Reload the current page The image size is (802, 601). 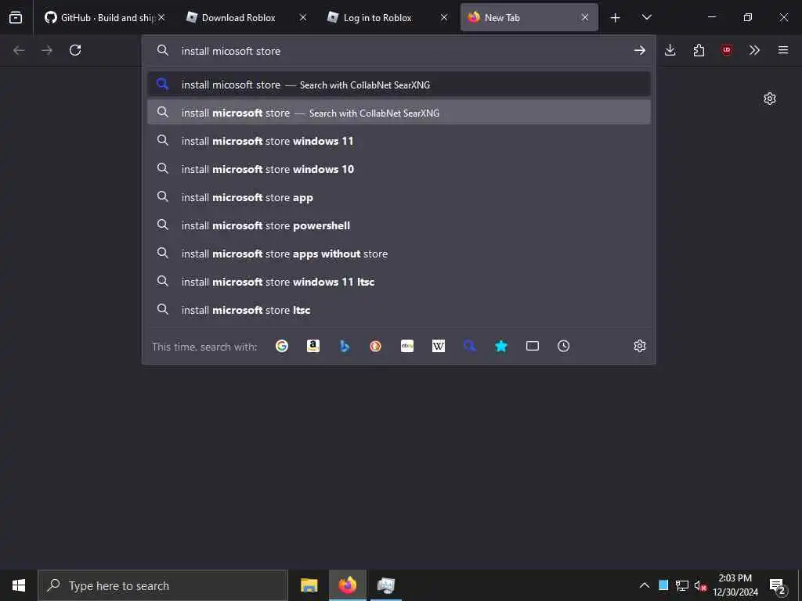click(x=75, y=50)
